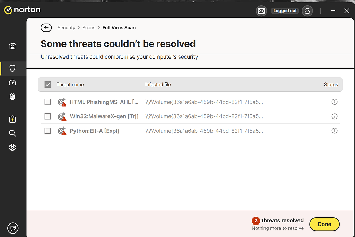Navigate to Scans via breadcrumb

click(89, 27)
